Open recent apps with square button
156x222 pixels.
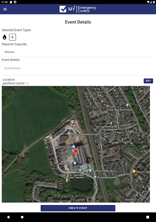(148, 217)
